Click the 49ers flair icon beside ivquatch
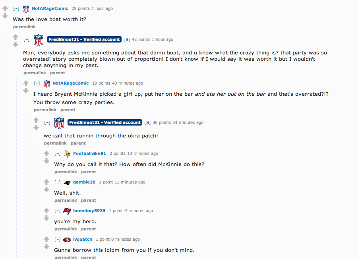This screenshot has width=358, height=259. tap(67, 240)
